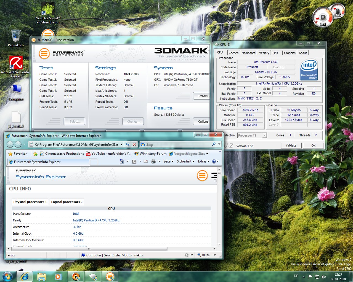Screen dimensions: 353x282
Task: Click the horizontal scrollbar in SystemInfo Explorer
Action: pyautogui.click(x=89, y=249)
